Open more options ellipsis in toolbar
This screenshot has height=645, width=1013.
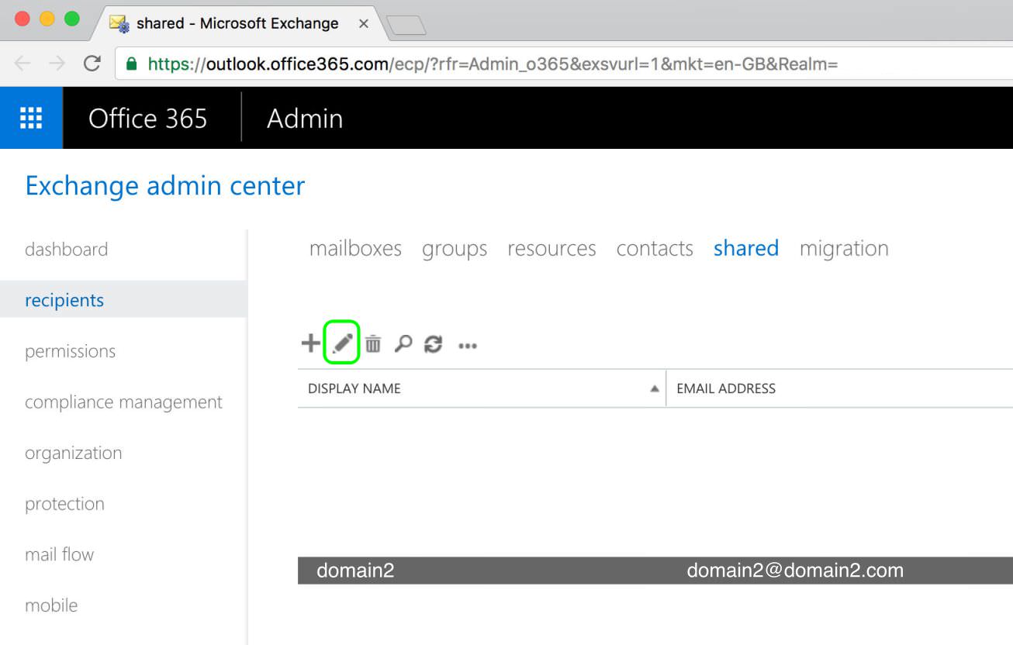point(468,346)
